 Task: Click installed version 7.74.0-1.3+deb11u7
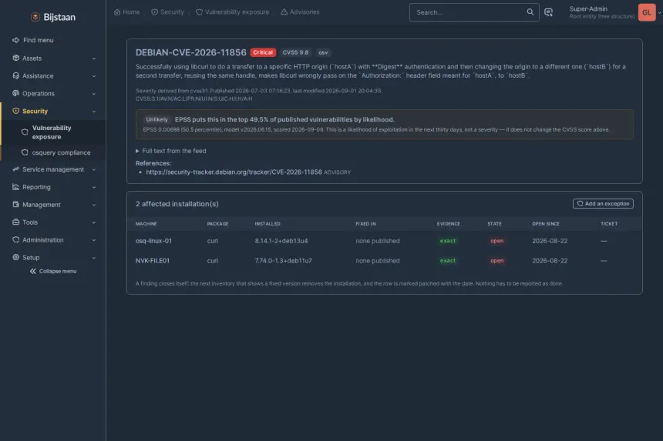pos(283,260)
